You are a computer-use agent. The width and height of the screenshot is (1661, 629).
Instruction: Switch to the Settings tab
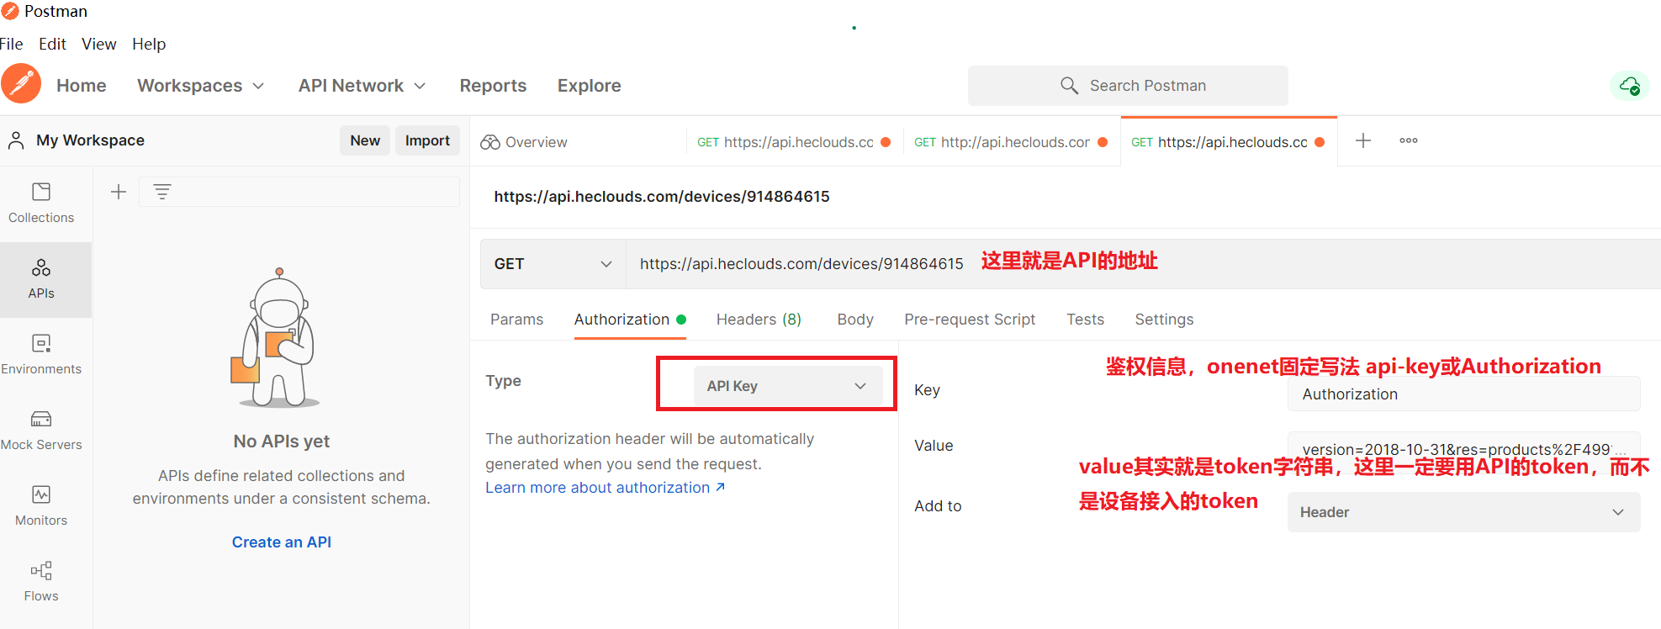[x=1164, y=320]
